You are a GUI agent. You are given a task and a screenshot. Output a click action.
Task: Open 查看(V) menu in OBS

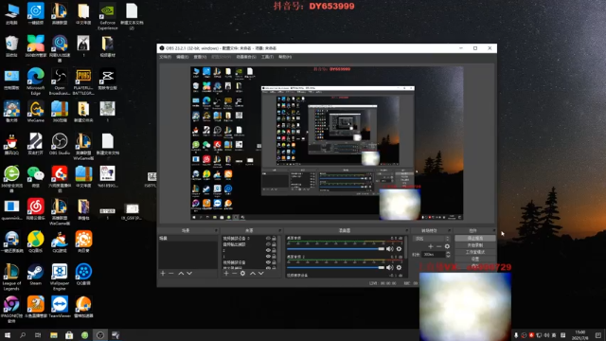coord(200,57)
